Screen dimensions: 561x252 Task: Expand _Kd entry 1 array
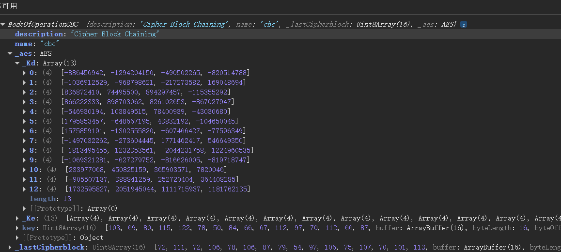click(x=24, y=83)
